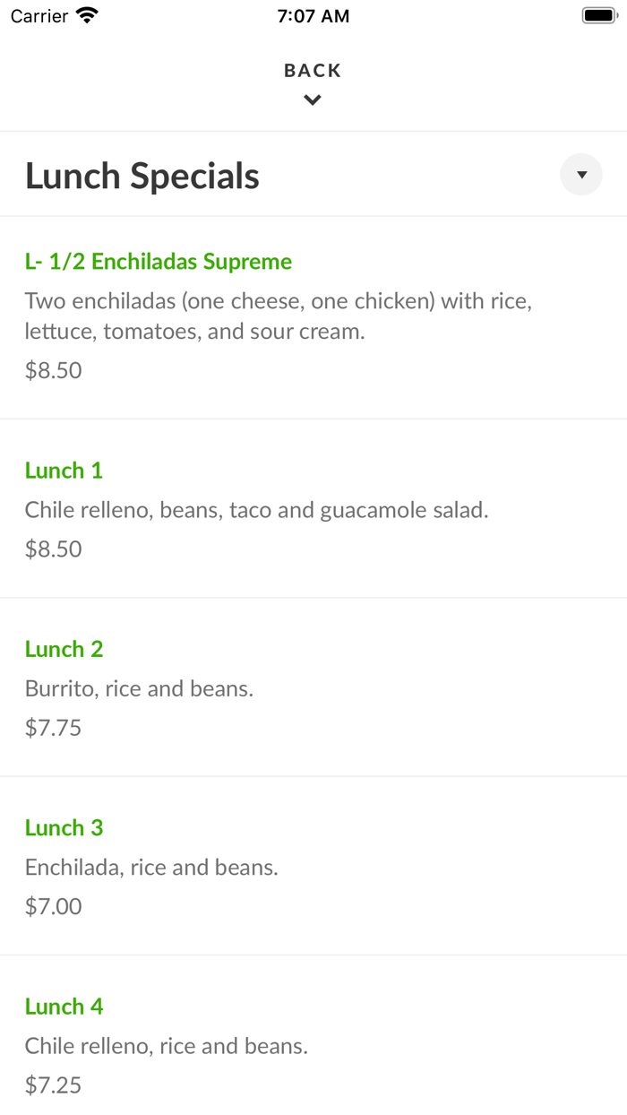The width and height of the screenshot is (627, 1115).
Task: Tap the battery icon in status bar
Action: pos(600,15)
